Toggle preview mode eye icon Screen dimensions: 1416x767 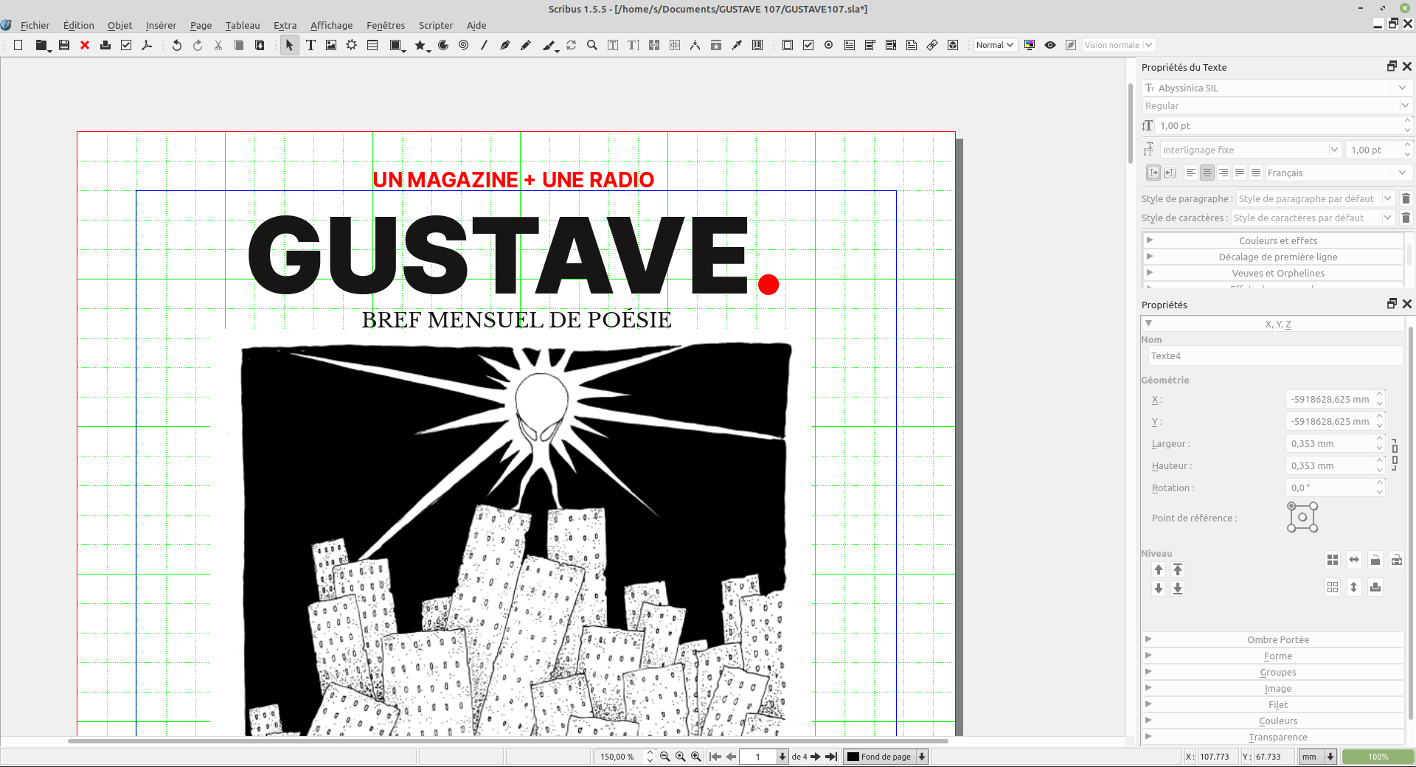click(1050, 45)
